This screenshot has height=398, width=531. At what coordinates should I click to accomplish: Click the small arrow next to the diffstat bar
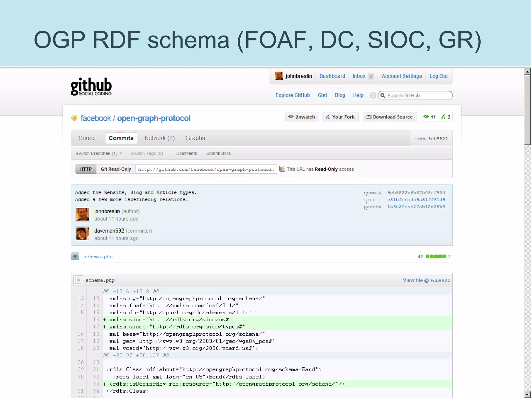pyautogui.click(x=449, y=257)
